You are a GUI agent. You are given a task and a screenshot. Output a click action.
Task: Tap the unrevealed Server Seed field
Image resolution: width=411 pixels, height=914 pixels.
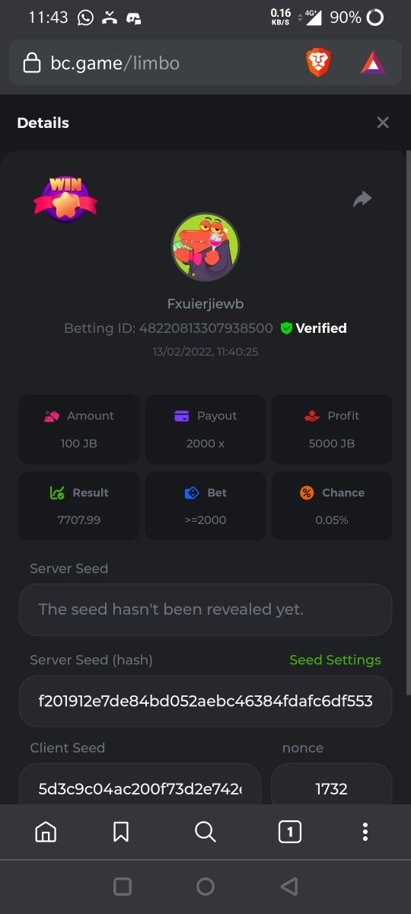coord(205,609)
